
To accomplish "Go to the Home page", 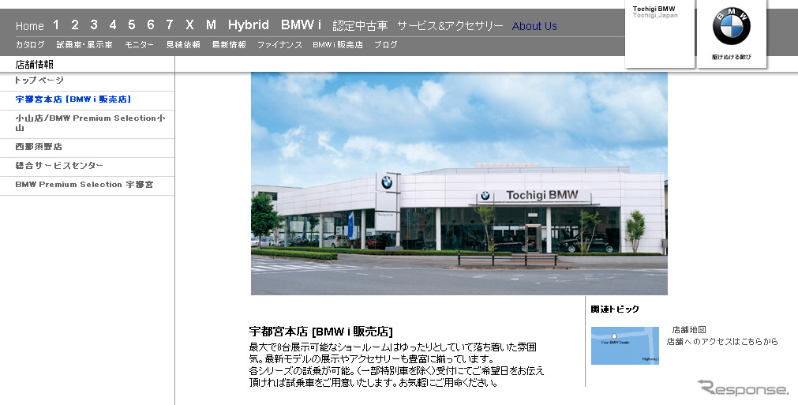I will click(30, 26).
